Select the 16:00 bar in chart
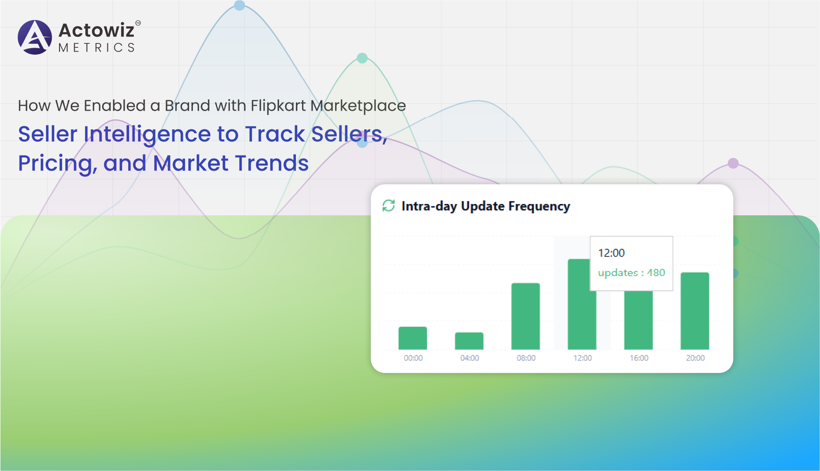Image resolution: width=820 pixels, height=471 pixels. click(x=638, y=320)
